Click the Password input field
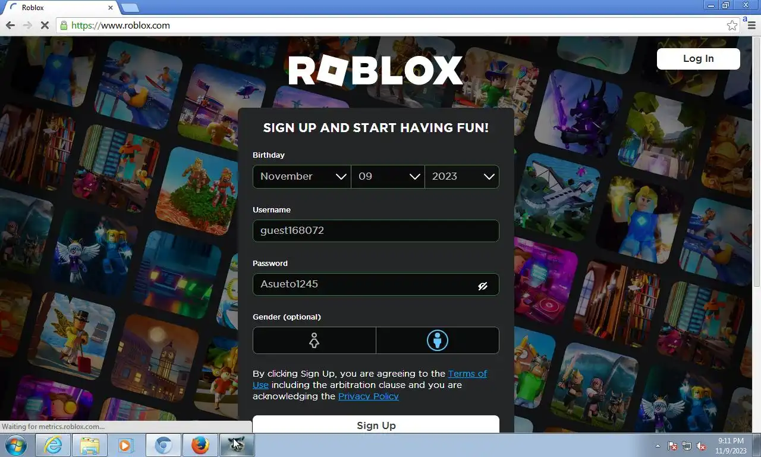The width and height of the screenshot is (761, 457). pos(376,284)
